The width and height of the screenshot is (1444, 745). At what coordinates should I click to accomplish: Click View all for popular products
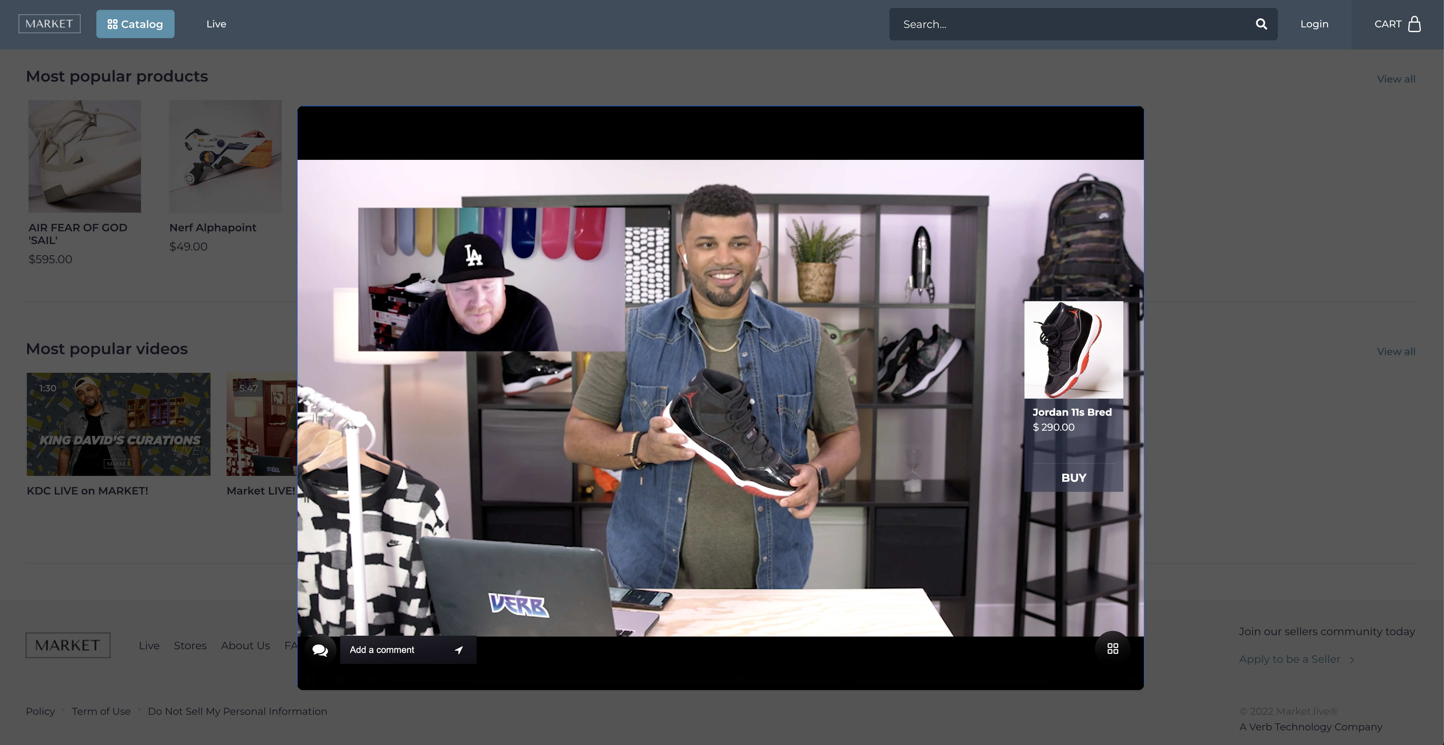click(x=1396, y=79)
